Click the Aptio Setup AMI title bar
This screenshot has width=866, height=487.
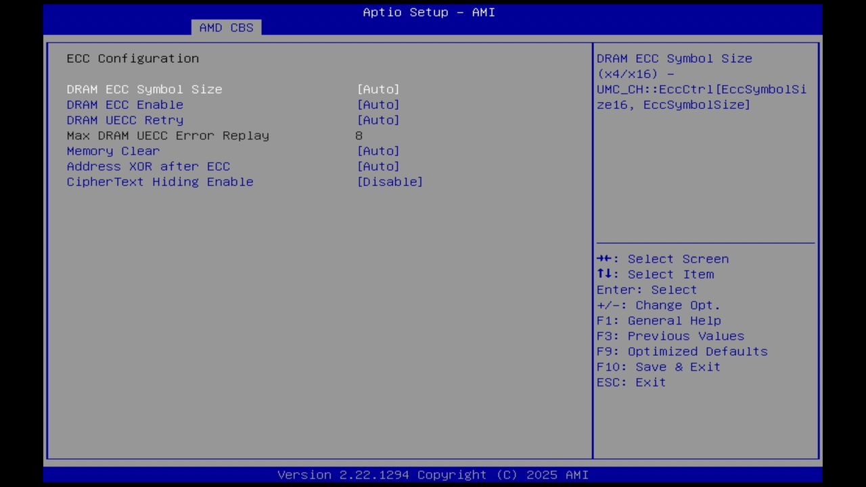point(428,12)
